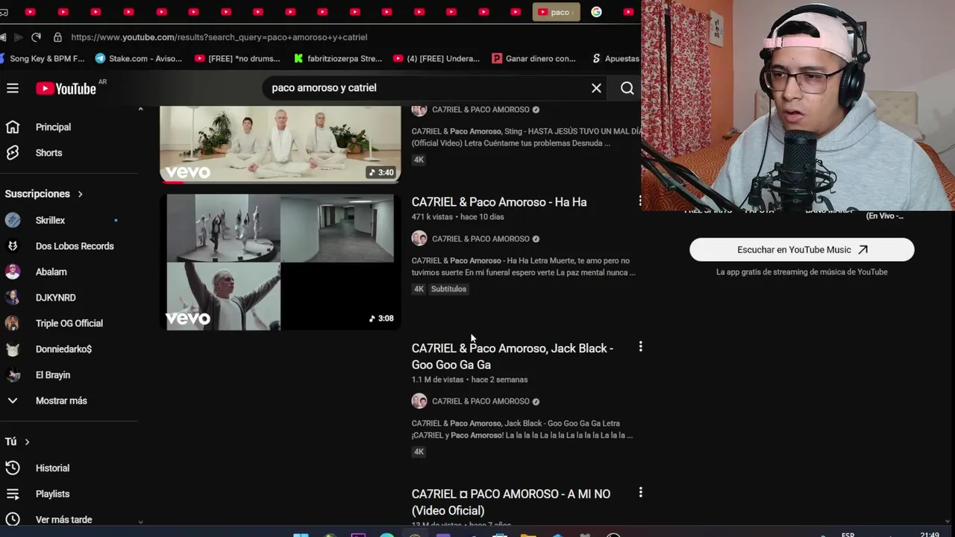Image resolution: width=955 pixels, height=537 pixels.
Task: Open the Stake.com - Aviso bookmark
Action: pyautogui.click(x=139, y=58)
